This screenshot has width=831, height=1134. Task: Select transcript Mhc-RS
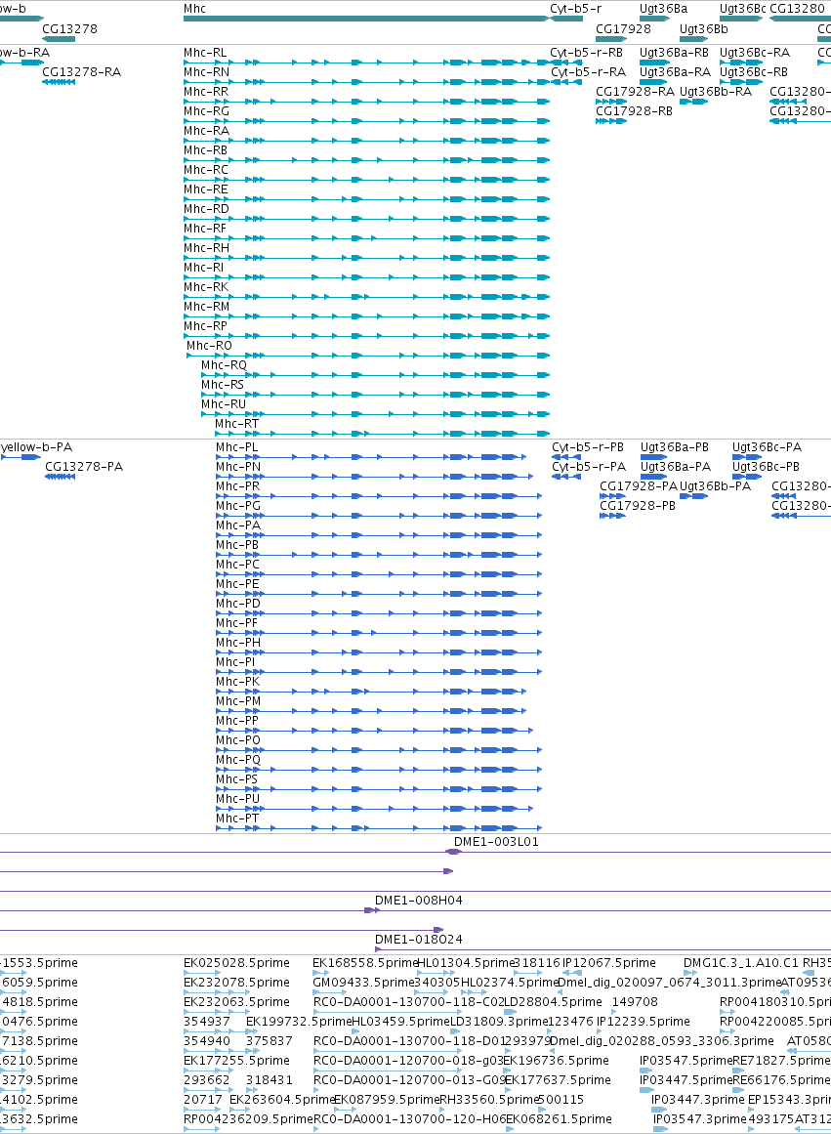[x=223, y=385]
